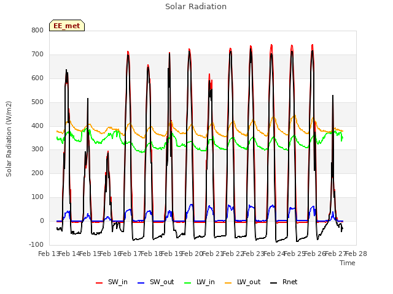Click the 200 y-axis tick label

click(37, 173)
